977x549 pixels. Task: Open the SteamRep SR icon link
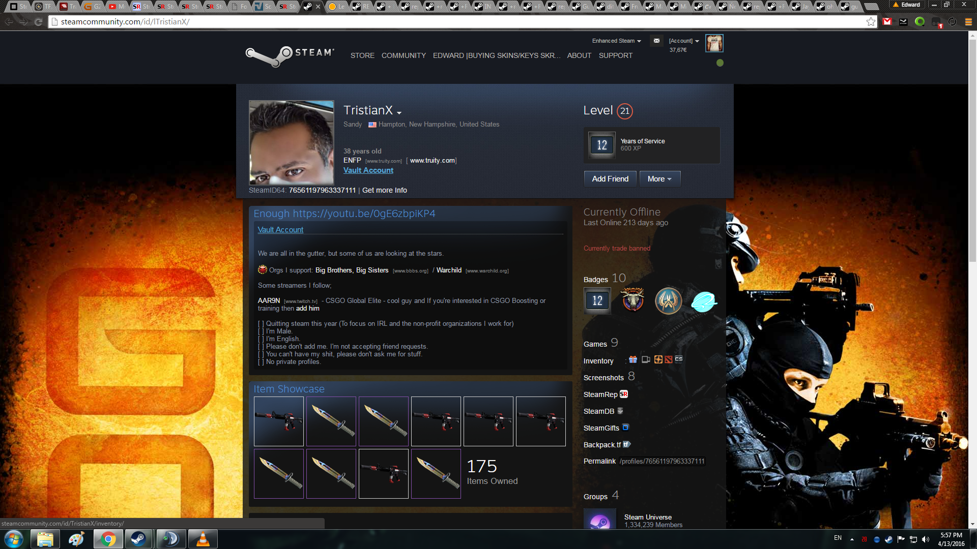point(623,394)
